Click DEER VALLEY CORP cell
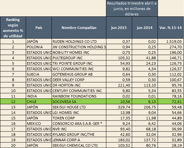Image resolution: width=184 pixels, height=148 pixels. [x=79, y=80]
